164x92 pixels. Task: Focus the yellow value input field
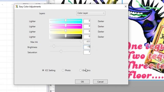pos(87,31)
